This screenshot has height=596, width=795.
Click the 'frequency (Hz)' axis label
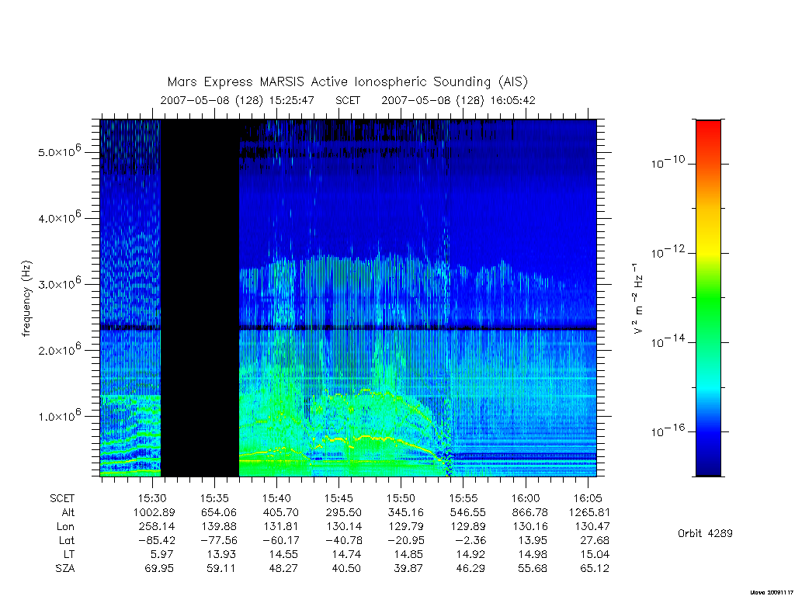tap(26, 299)
